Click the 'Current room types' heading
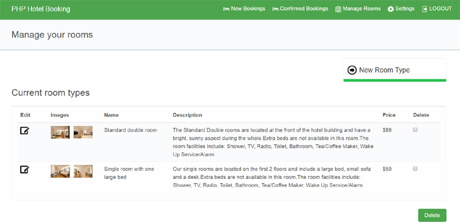This screenshot has width=460, height=222. [x=51, y=93]
